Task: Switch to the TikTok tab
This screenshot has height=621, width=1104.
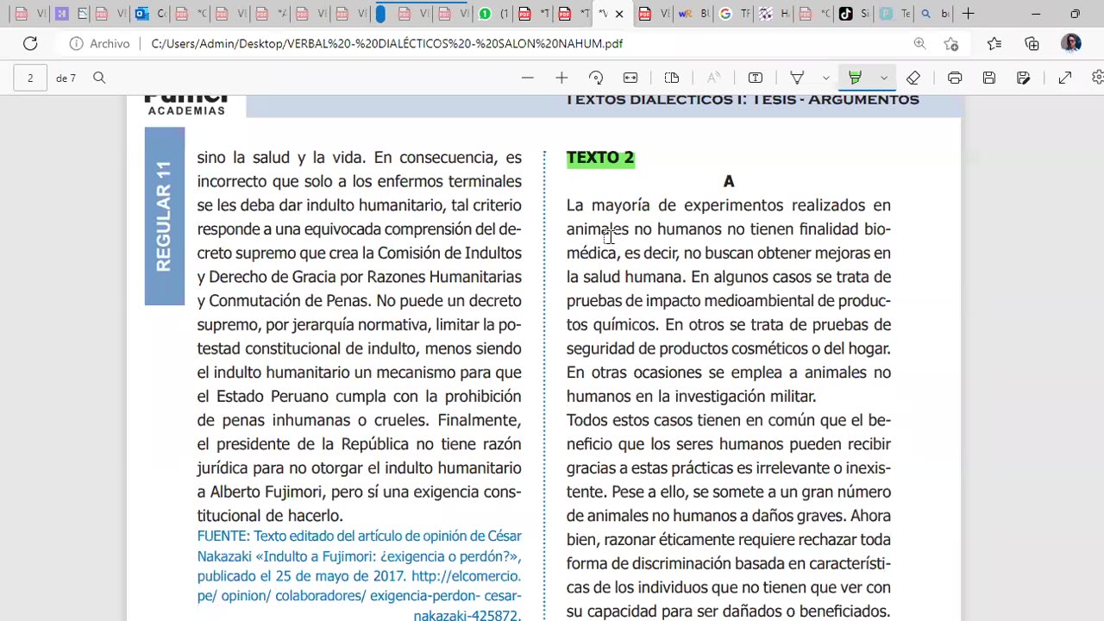Action: coord(855,14)
